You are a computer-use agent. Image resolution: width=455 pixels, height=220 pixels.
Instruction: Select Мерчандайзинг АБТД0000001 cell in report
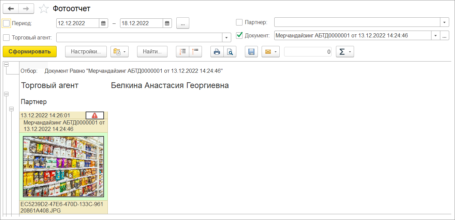click(64, 126)
